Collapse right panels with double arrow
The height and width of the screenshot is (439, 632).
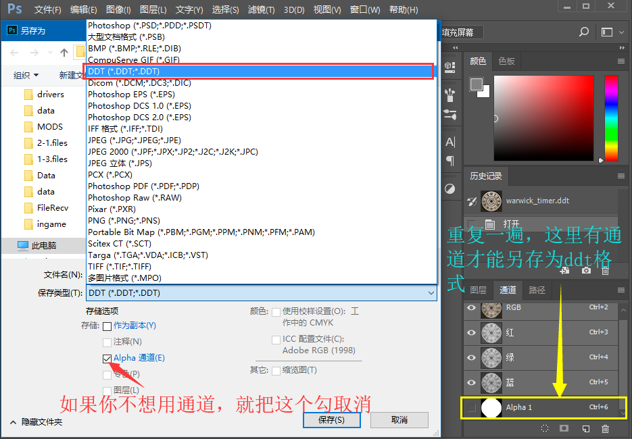(621, 47)
